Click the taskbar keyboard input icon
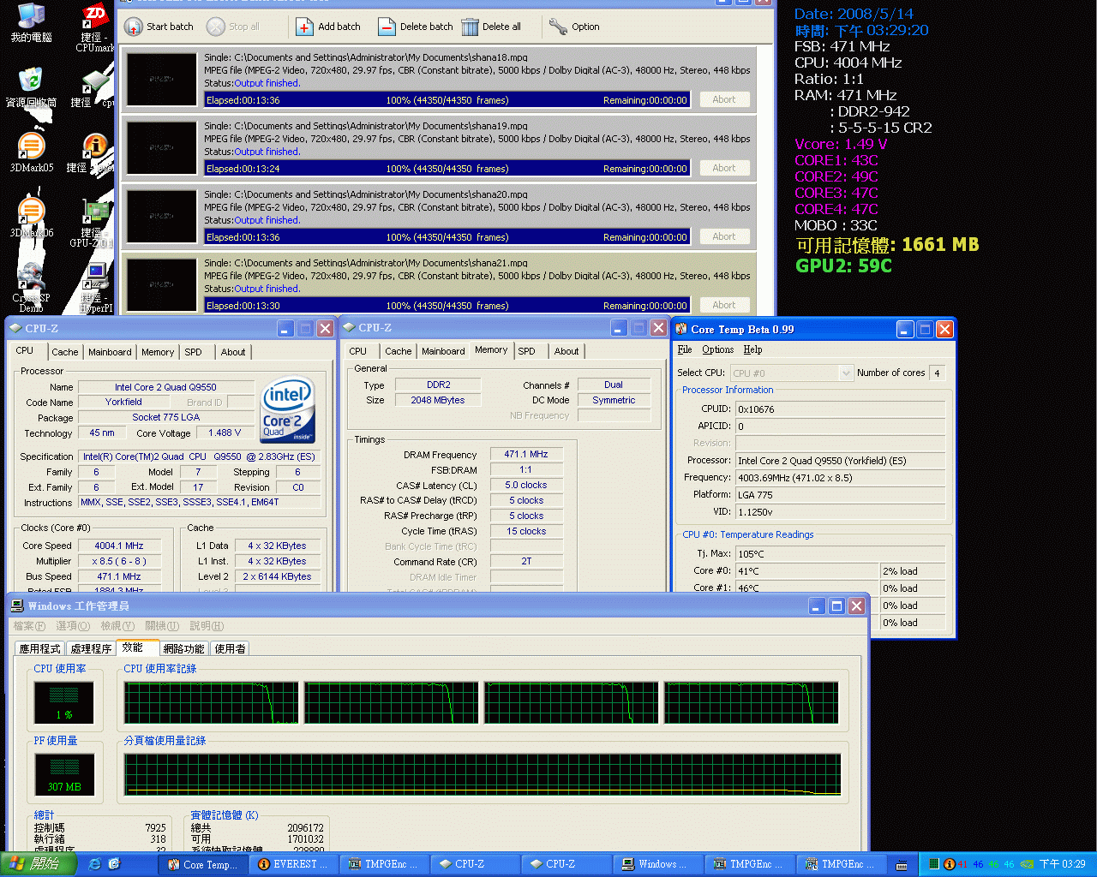1097x877 pixels. pos(902,865)
